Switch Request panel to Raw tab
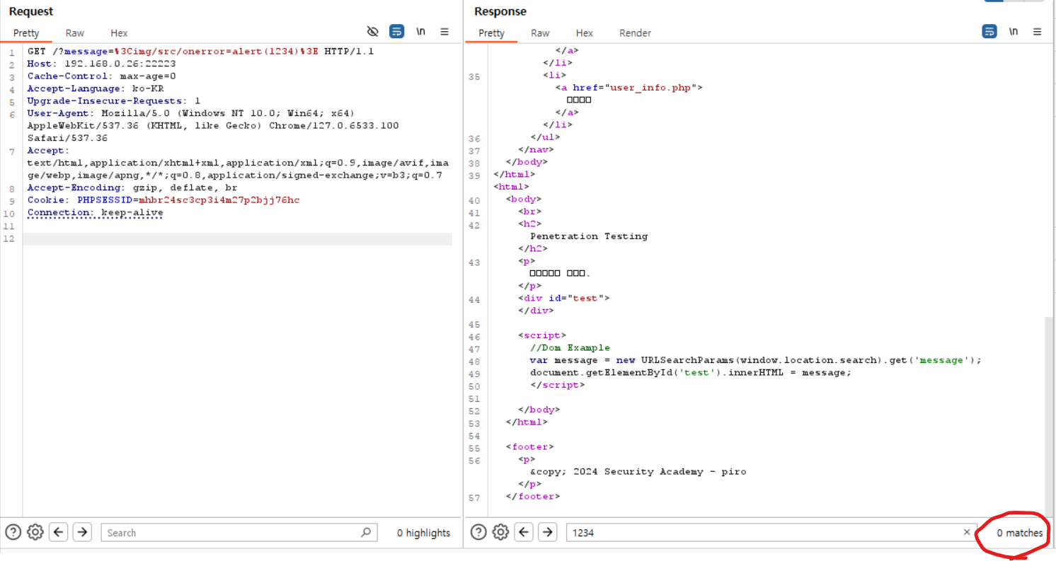The image size is (1056, 561). tap(75, 33)
